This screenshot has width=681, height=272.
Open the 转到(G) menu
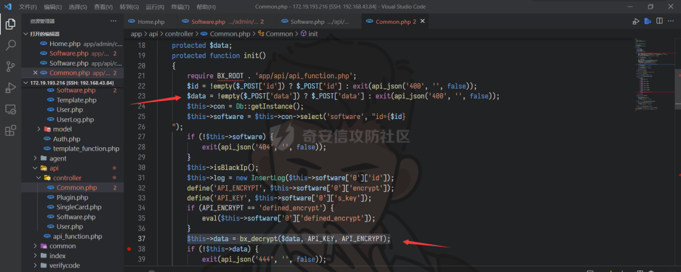pyautogui.click(x=129, y=7)
